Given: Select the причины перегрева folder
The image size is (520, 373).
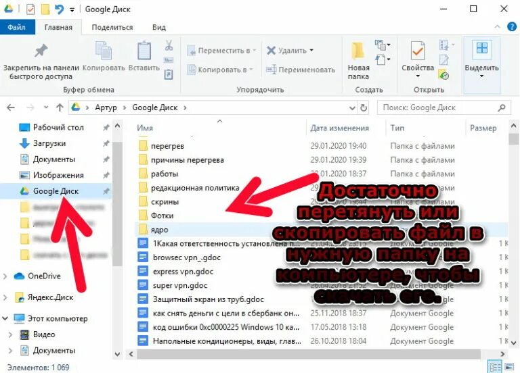Looking at the screenshot, I should pos(188,160).
